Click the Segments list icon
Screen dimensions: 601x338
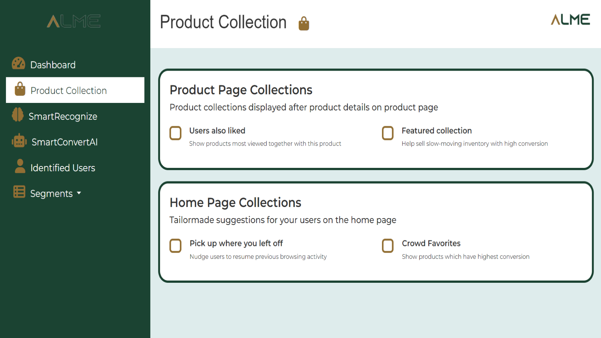(19, 192)
